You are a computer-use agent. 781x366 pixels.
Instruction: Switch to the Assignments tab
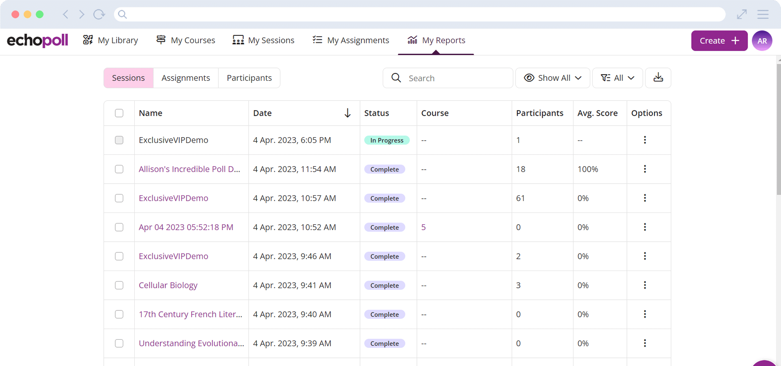[x=186, y=78]
